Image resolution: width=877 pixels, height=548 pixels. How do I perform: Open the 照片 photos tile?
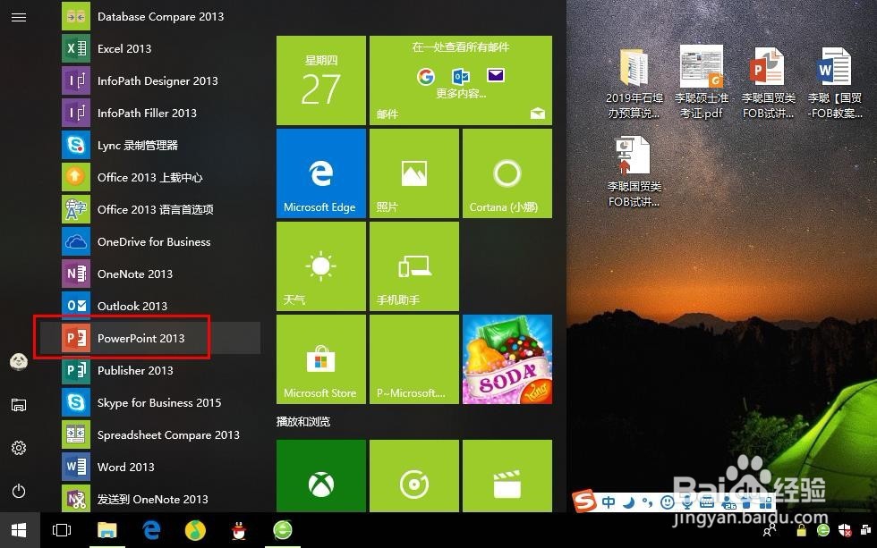414,173
